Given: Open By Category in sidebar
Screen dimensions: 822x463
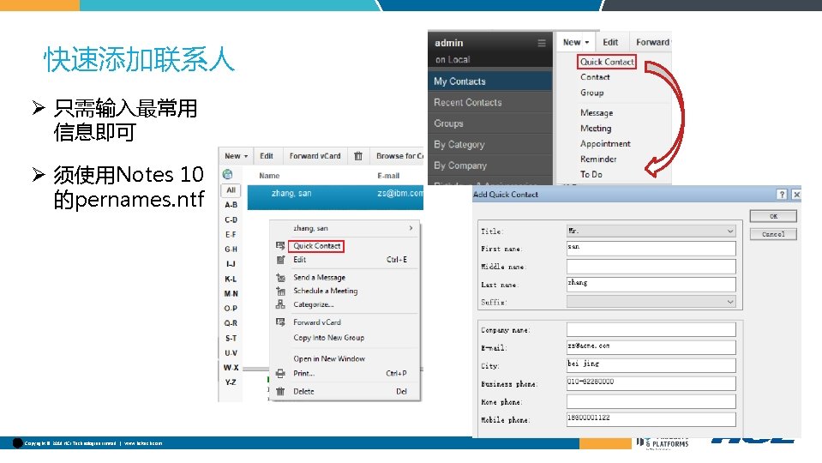Looking at the screenshot, I should [x=490, y=144].
